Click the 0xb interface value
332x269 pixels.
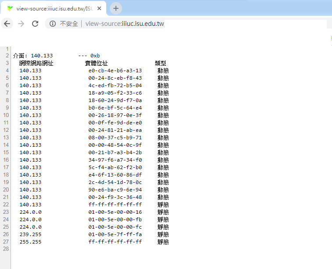tap(95, 56)
